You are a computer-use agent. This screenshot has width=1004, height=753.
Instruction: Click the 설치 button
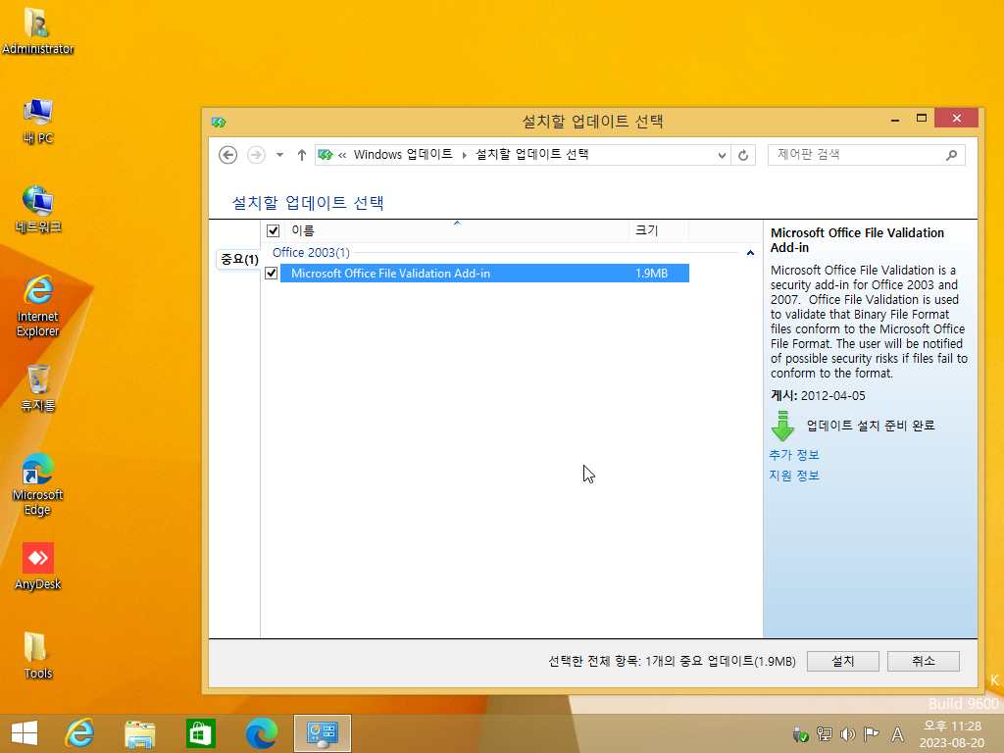point(842,661)
